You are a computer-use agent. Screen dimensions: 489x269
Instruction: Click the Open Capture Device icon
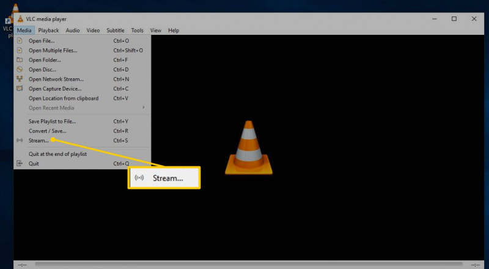pyautogui.click(x=20, y=89)
